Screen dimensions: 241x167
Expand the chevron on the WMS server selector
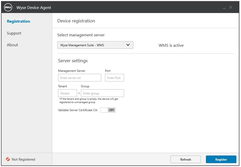tap(128, 45)
